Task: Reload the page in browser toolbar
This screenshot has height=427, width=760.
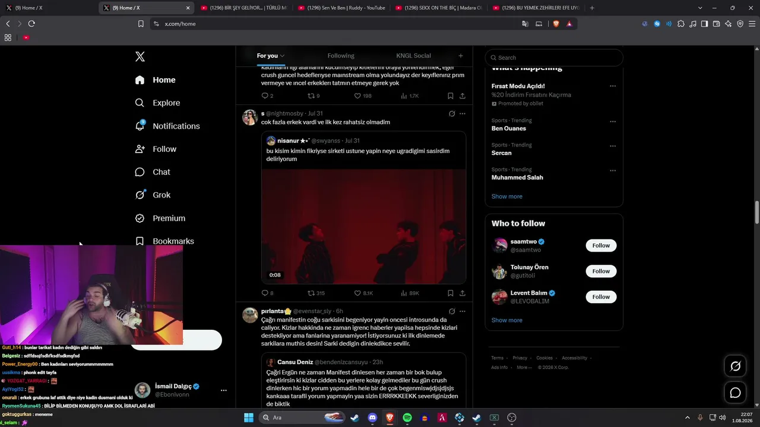Action: pos(31,24)
